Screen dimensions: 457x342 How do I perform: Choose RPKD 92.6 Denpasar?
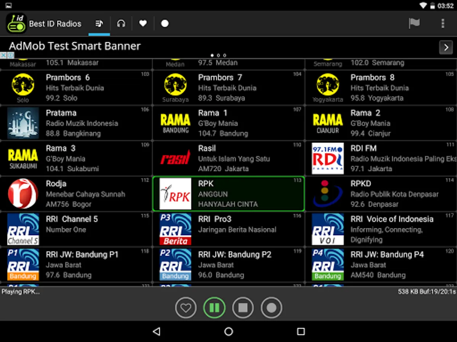[381, 194]
